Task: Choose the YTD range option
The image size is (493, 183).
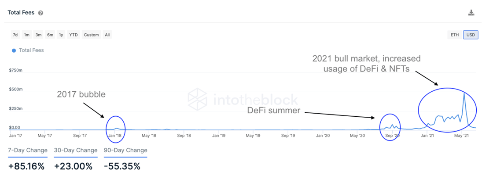Action: pyautogui.click(x=74, y=35)
